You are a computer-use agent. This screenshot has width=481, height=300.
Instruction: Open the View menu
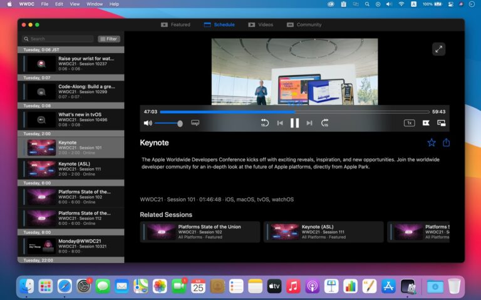(x=75, y=4)
